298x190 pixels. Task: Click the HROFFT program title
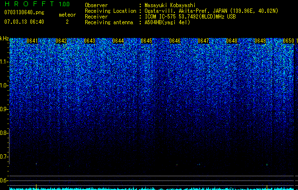coord(29,4)
